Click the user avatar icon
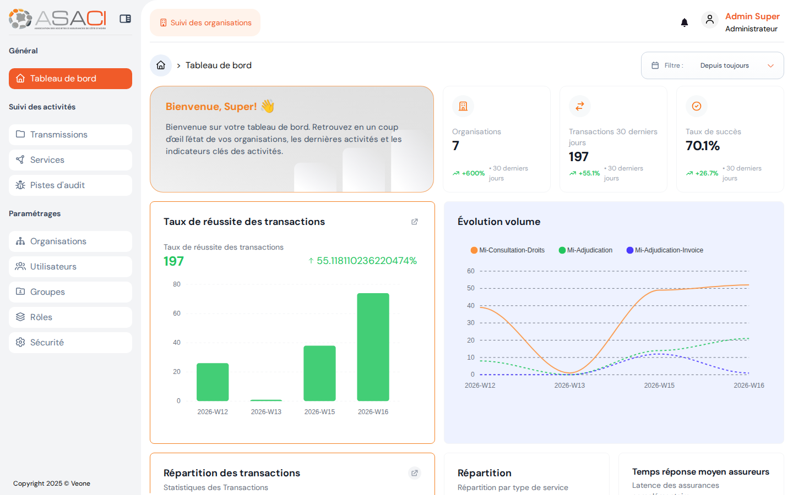Viewport: 793px width, 495px height. (709, 20)
